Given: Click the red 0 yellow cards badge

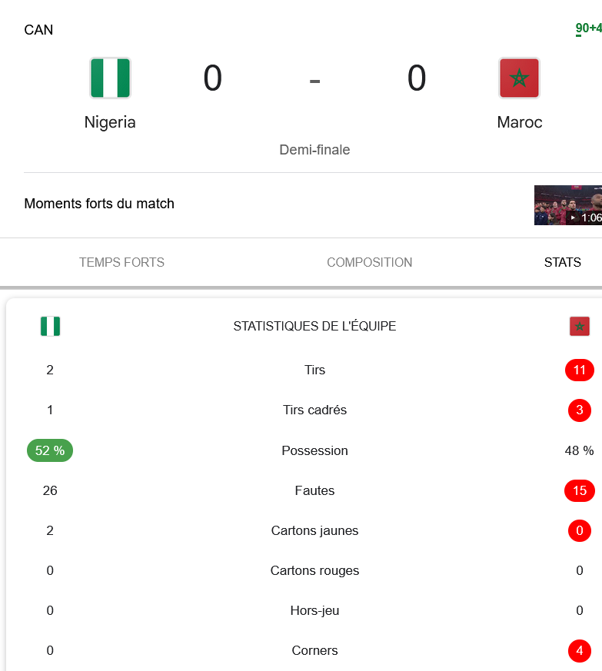Looking at the screenshot, I should point(579,530).
